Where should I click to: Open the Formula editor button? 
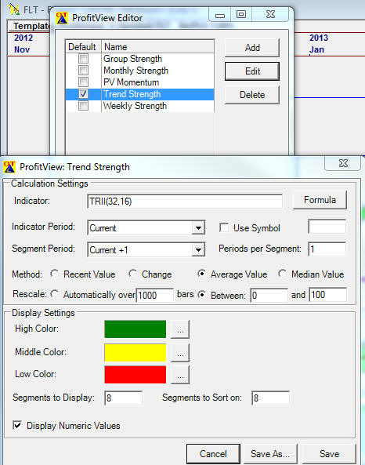coord(320,200)
